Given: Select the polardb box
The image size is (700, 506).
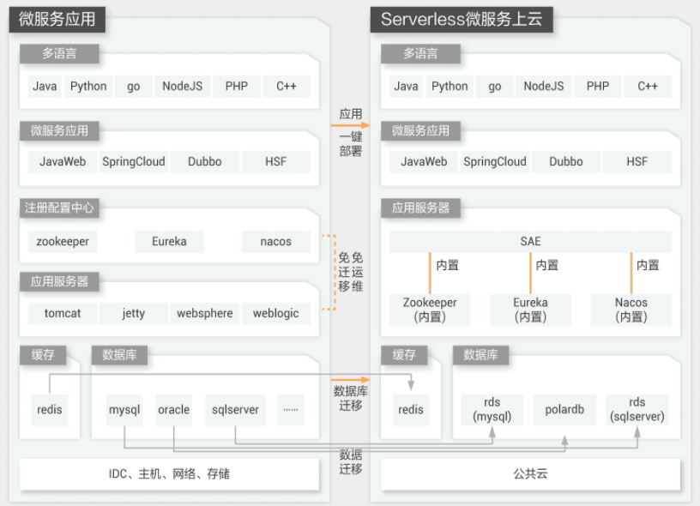Looking at the screenshot, I should pyautogui.click(x=564, y=410).
